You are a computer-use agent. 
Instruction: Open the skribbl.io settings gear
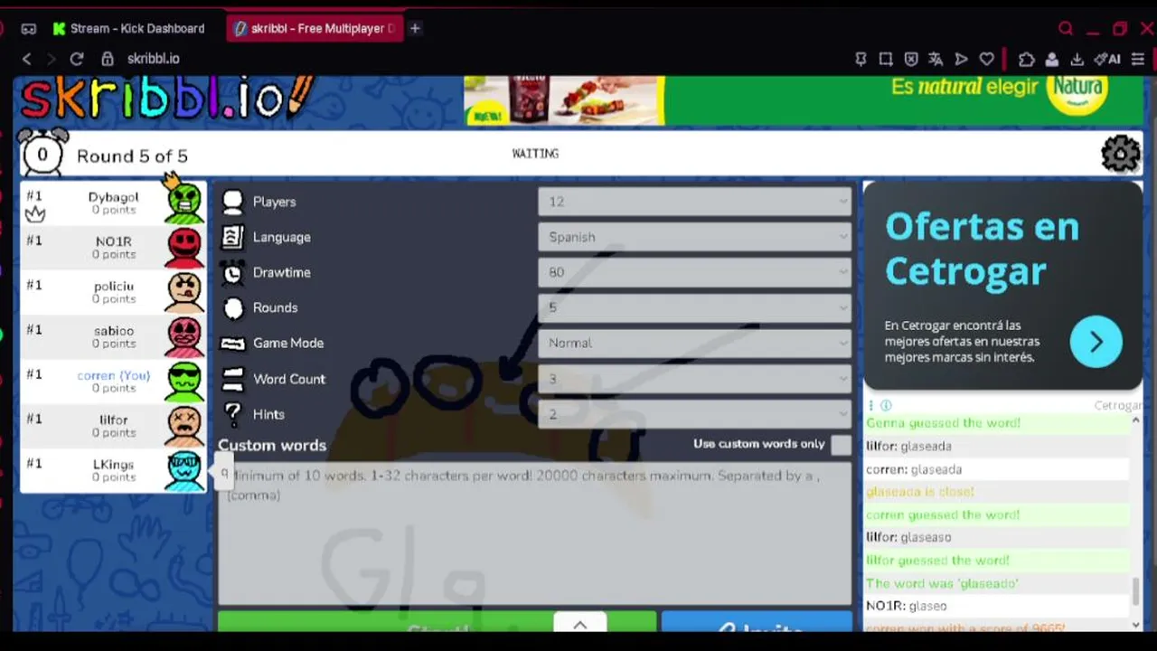1121,154
